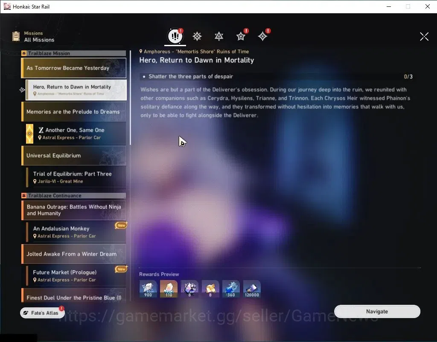Screen dimensions: 437x342
Task: Select Future Market (Prologue) mission
Action: pos(76,276)
